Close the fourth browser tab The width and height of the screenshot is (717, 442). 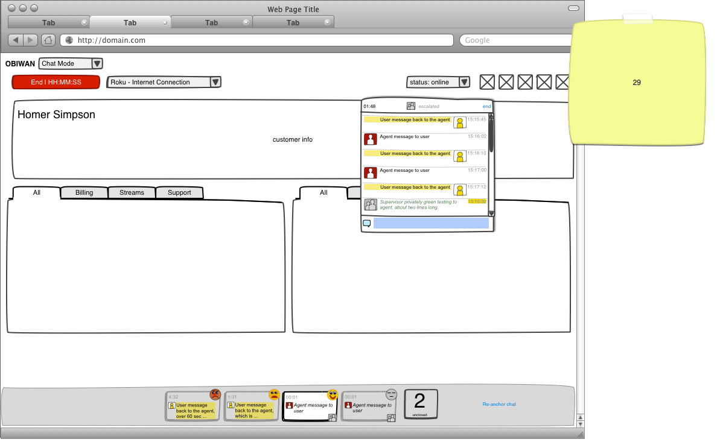coord(327,22)
